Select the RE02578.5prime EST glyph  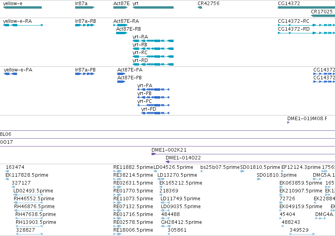118,227
